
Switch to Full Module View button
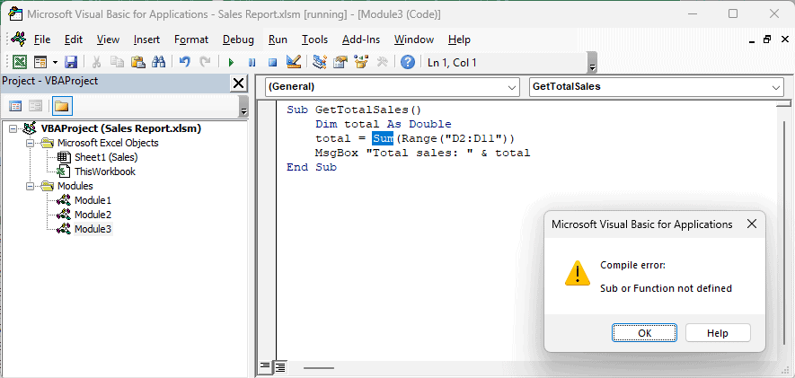tap(279, 366)
